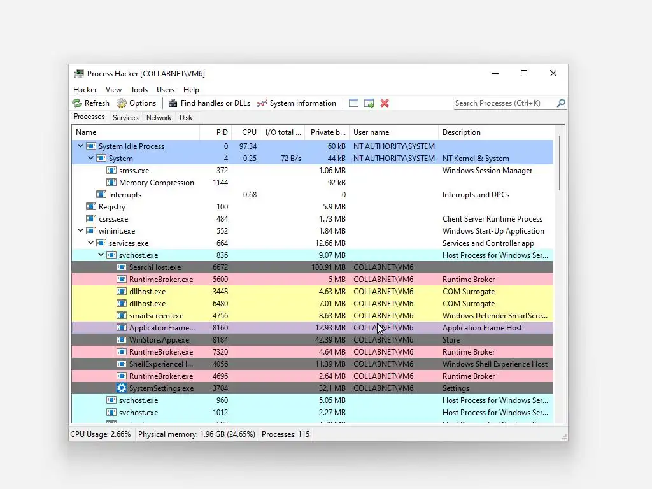This screenshot has height=489, width=652.
Task: Click the find window and thread icon
Action: [x=369, y=103]
